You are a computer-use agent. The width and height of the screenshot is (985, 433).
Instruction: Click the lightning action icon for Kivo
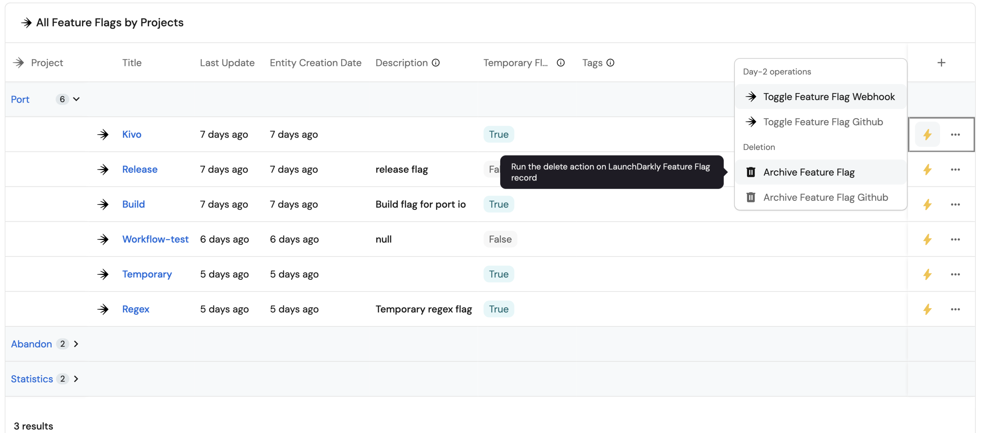click(927, 135)
